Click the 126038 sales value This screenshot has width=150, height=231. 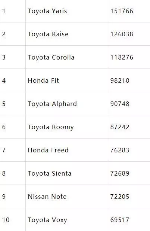[122, 34]
